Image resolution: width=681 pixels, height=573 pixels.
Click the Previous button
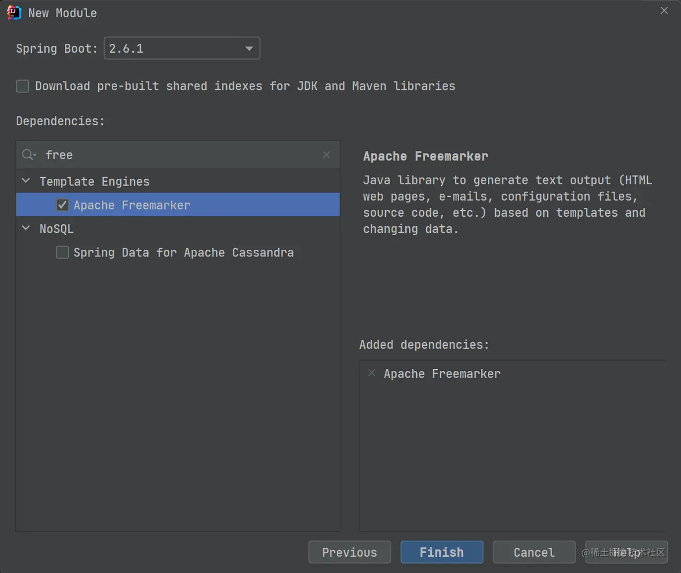tap(349, 552)
